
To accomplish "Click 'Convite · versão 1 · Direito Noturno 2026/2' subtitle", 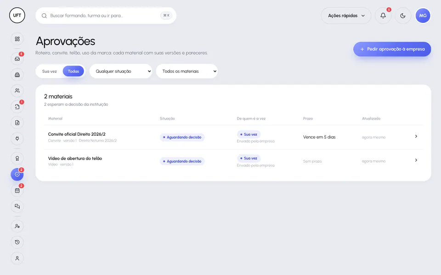I will click(82, 141).
